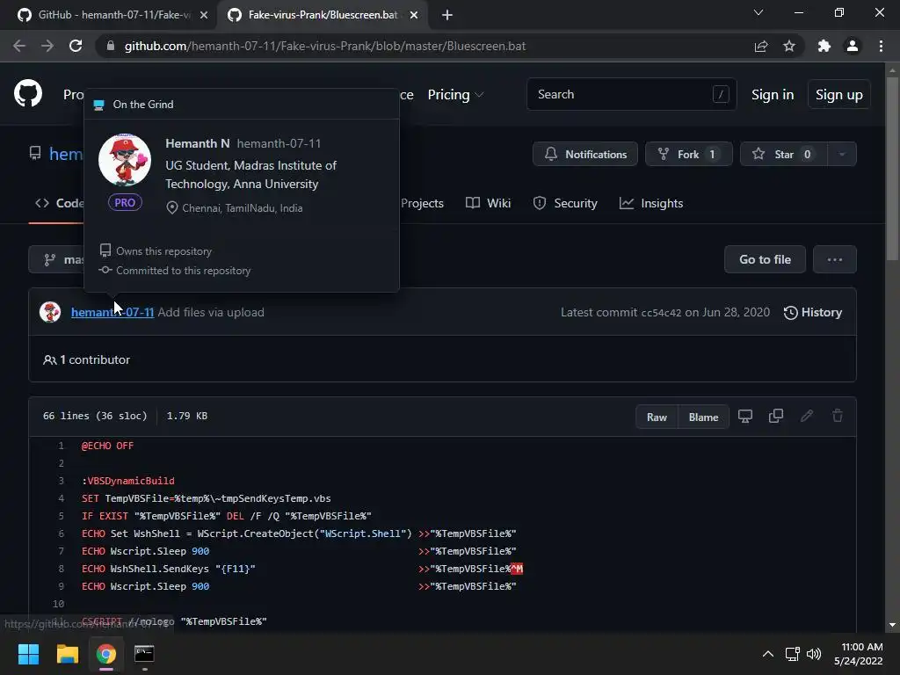Open the Wiki tab
900x675 pixels.
coord(489,203)
